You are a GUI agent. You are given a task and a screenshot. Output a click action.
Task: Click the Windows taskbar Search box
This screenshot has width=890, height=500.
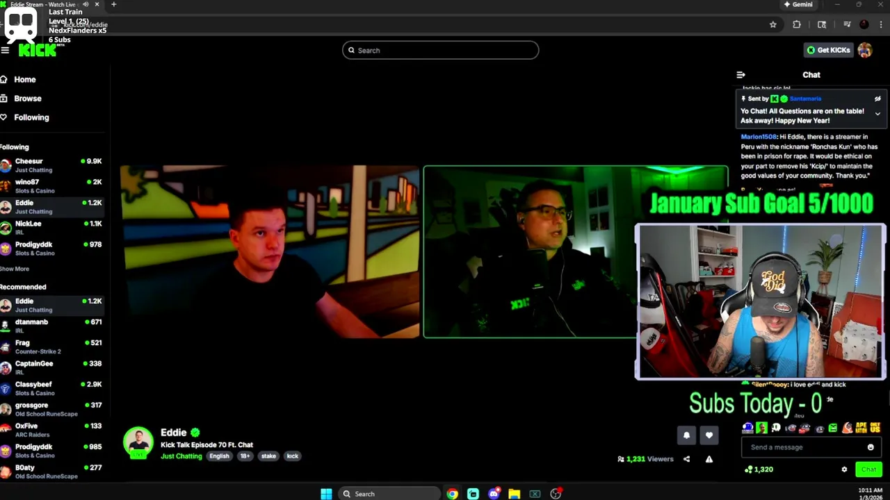pos(389,494)
